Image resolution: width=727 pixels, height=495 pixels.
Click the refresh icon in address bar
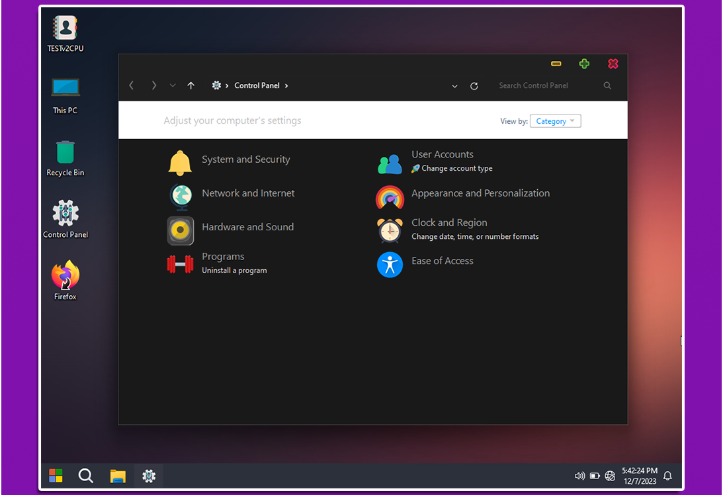point(474,86)
